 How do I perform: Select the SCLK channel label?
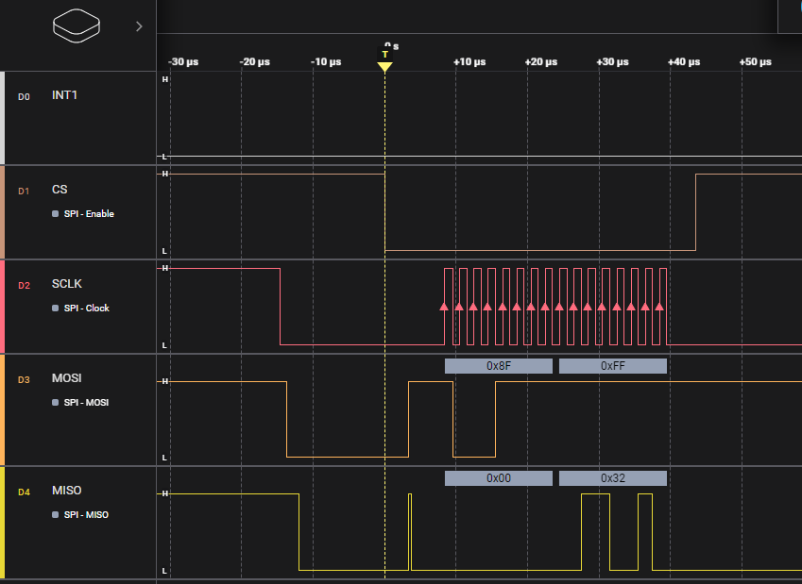pyautogui.click(x=66, y=284)
